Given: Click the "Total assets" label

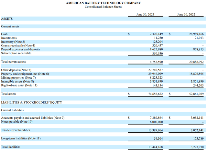Looking at the screenshot, I should click(8, 94).
